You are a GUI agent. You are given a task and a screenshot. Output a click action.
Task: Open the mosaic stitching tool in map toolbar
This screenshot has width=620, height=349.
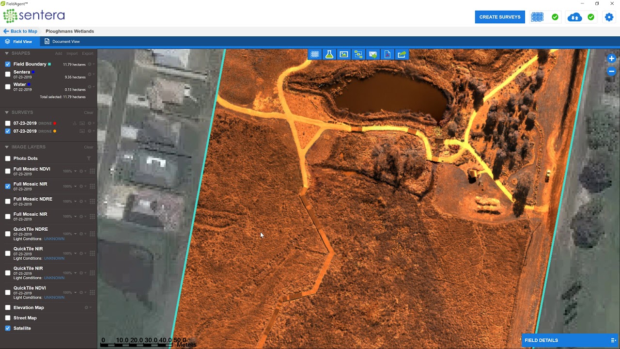(x=315, y=55)
